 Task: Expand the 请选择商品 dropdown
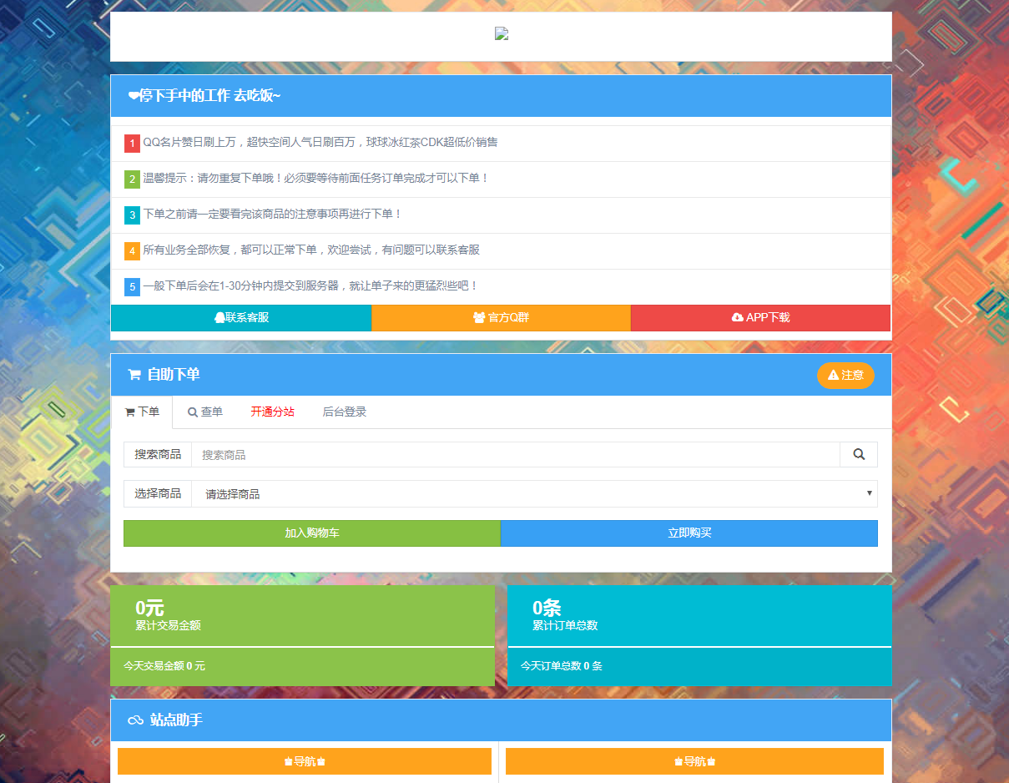[534, 494]
